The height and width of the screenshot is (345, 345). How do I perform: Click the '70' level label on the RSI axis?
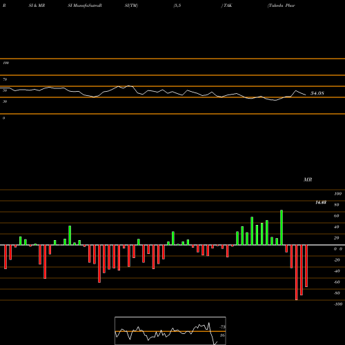(5, 79)
